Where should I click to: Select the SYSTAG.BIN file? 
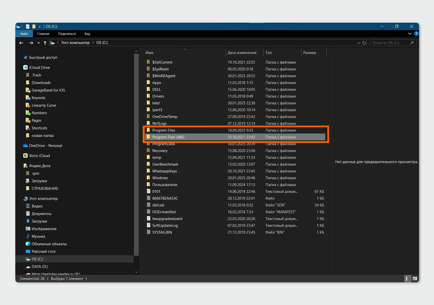pyautogui.click(x=162, y=232)
